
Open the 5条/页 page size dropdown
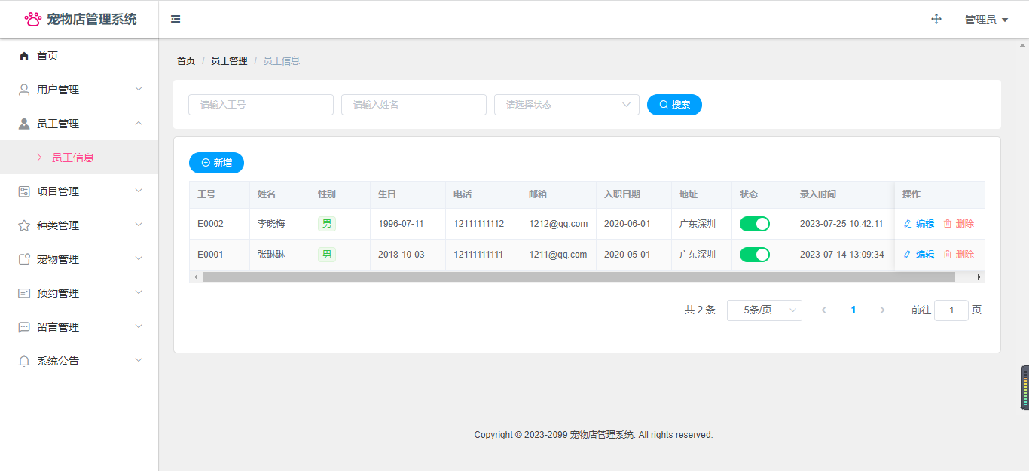764,310
